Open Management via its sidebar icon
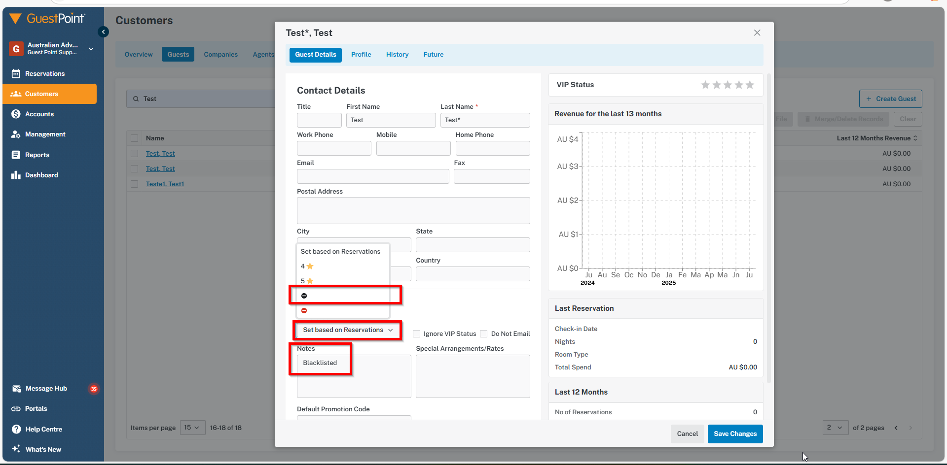The width and height of the screenshot is (947, 465). (x=16, y=134)
